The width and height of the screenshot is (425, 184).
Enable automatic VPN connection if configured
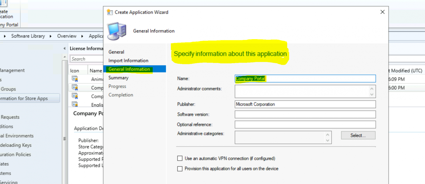click(x=180, y=159)
